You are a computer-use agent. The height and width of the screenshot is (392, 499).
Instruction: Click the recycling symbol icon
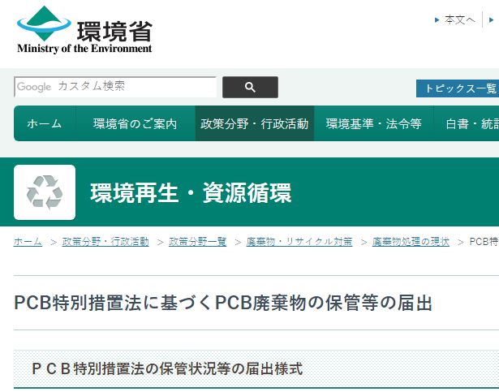[45, 192]
